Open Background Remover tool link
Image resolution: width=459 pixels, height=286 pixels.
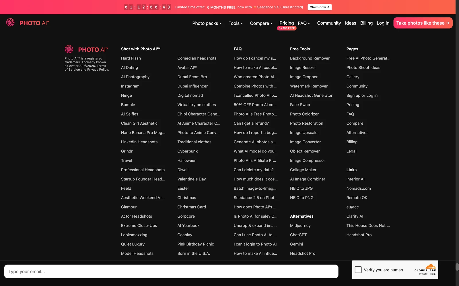click(x=310, y=58)
